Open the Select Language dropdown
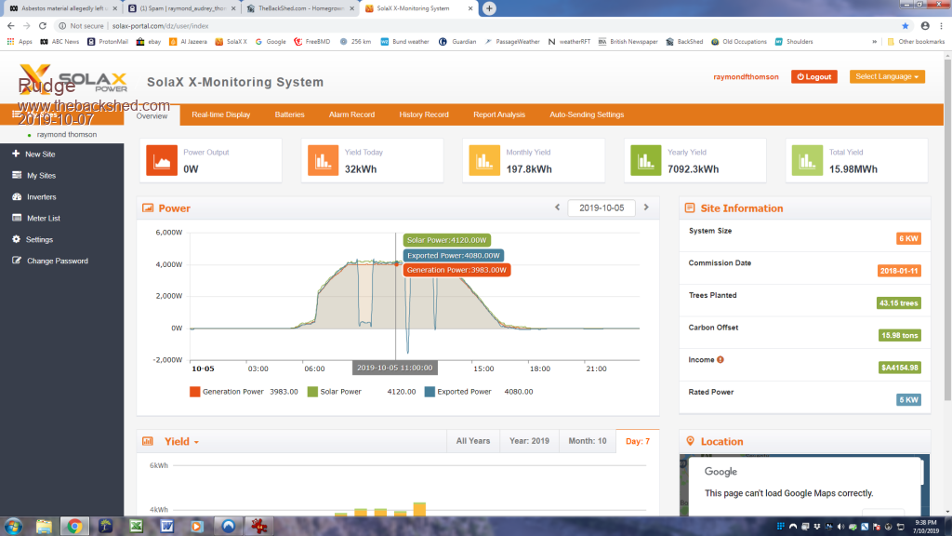 (887, 76)
